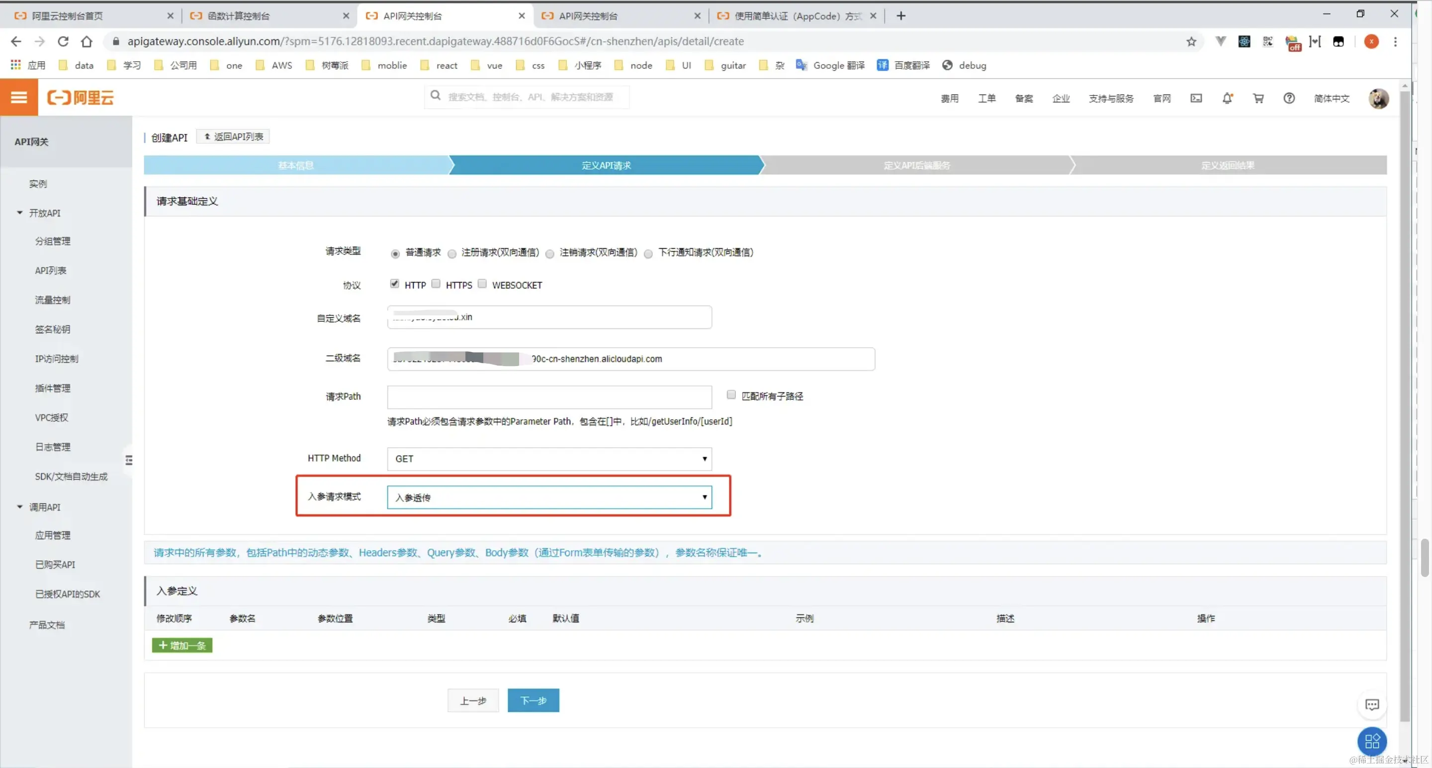Select 注册请求(双向通信) radio button

coord(452,254)
